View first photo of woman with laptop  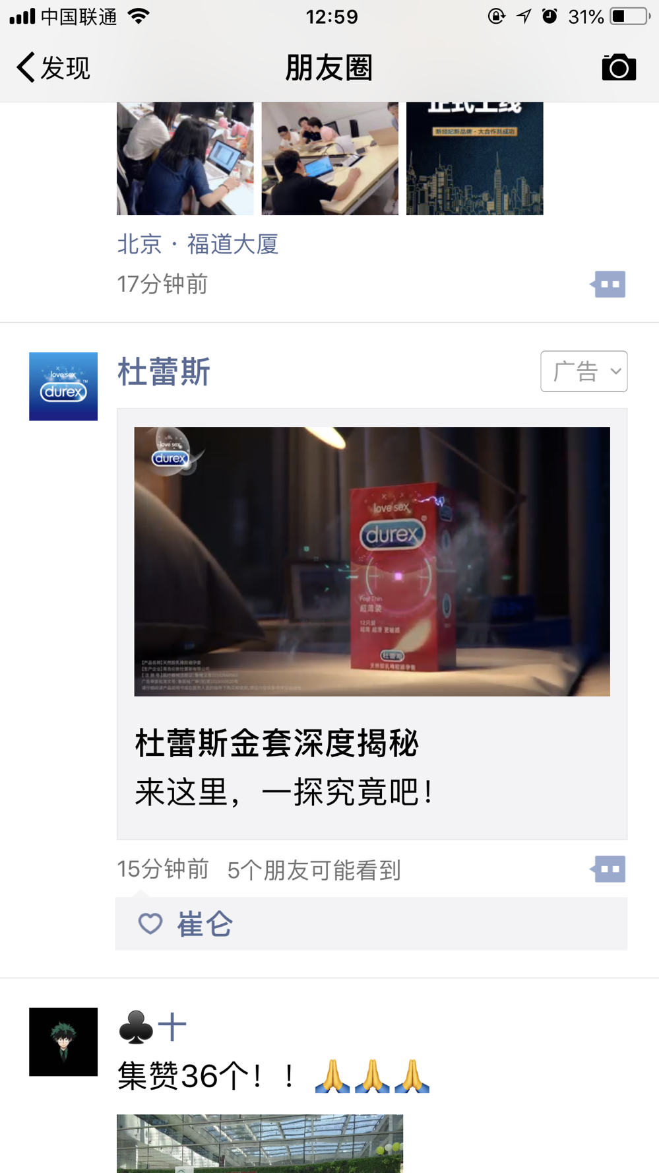185,158
